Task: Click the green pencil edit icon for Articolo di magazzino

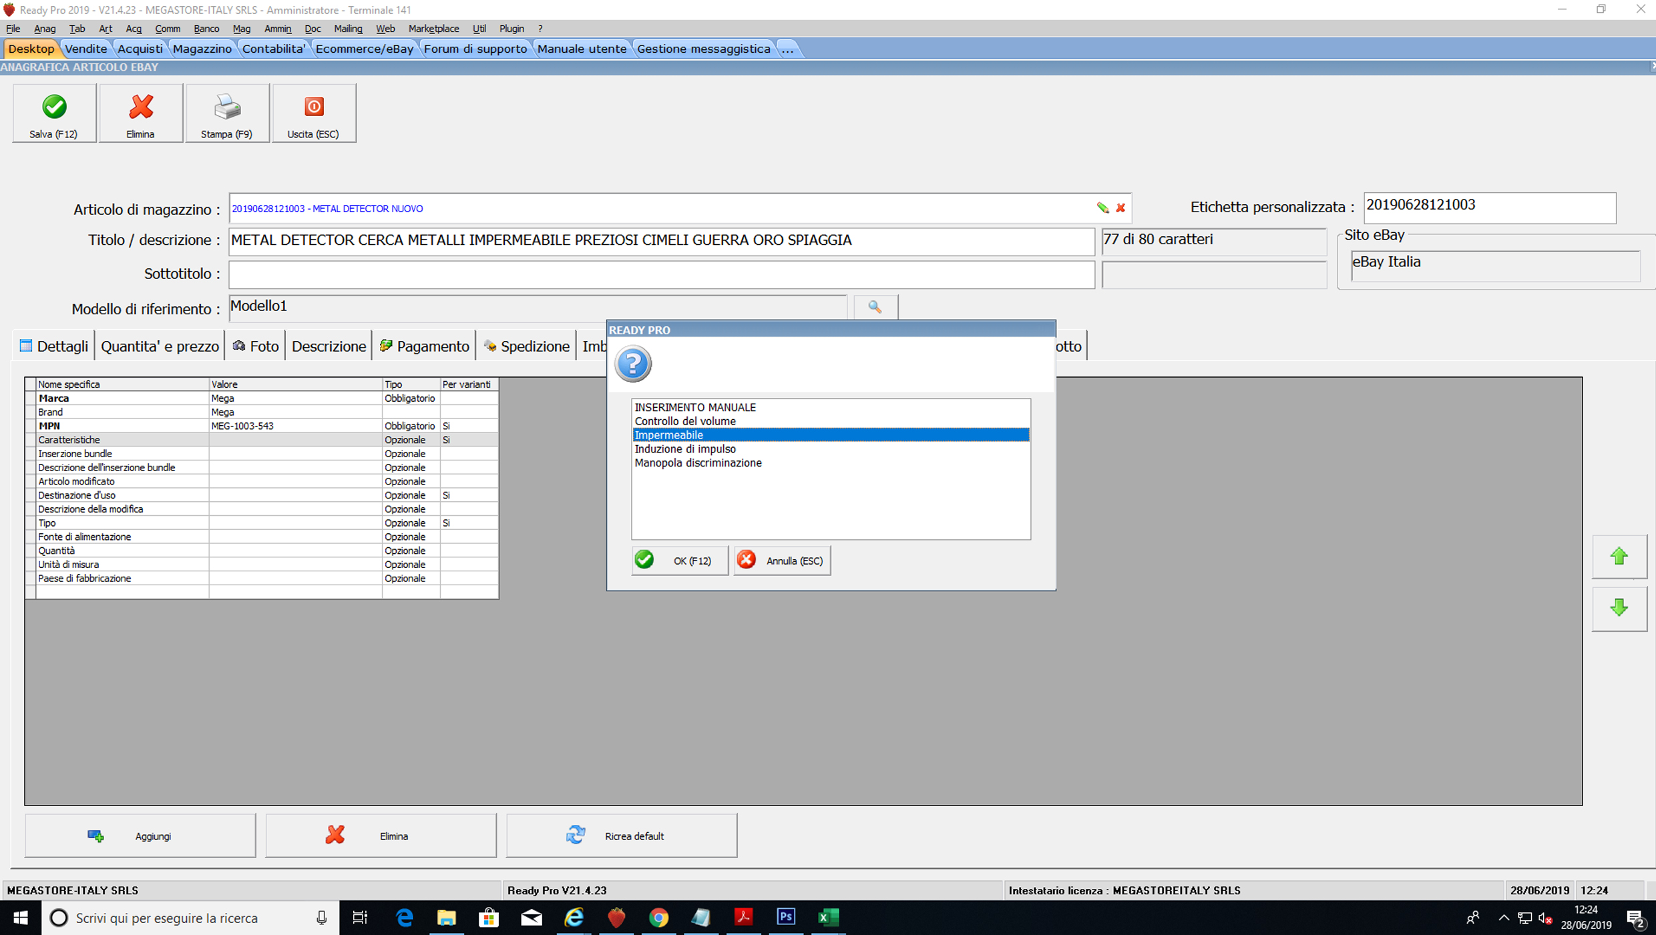Action: 1102,208
